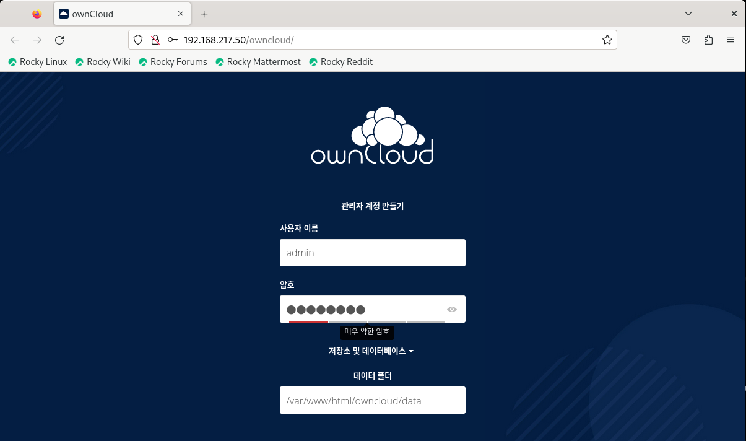Click the tracking protection shield icon
The image size is (746, 441).
(x=139, y=40)
